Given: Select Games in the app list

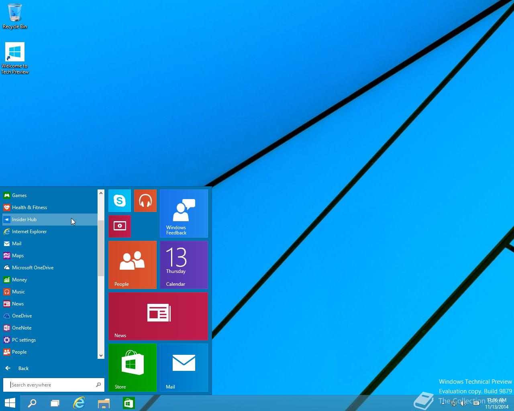Looking at the screenshot, I should tap(50, 195).
